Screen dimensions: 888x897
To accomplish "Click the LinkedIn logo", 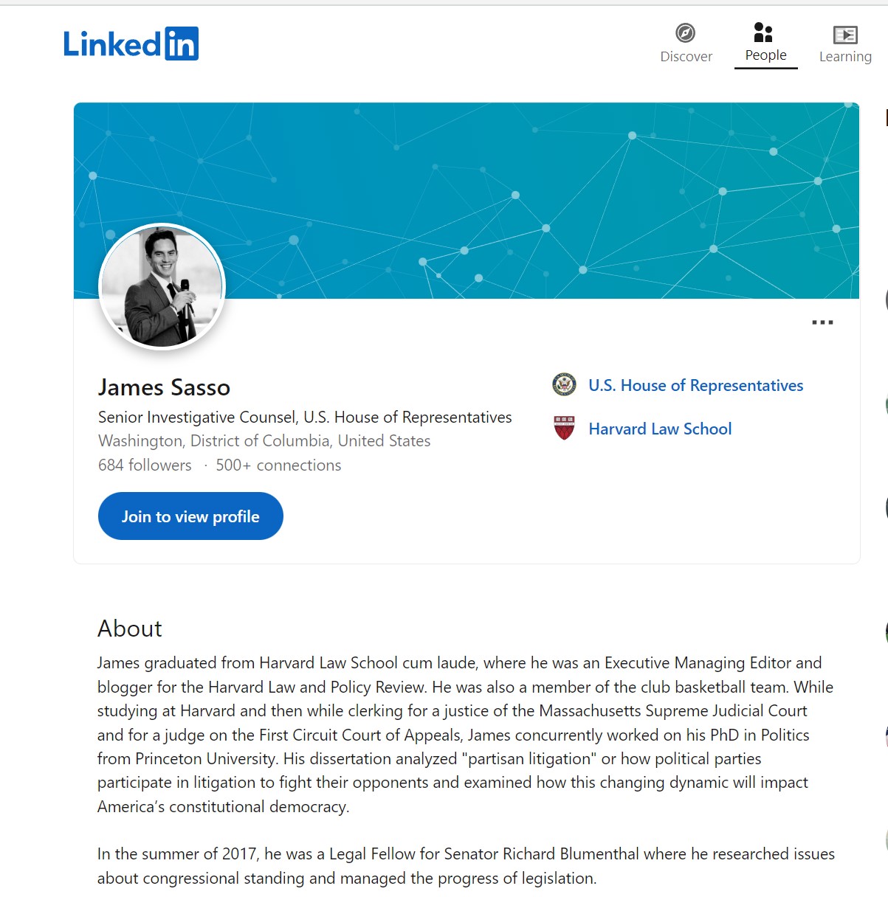I will (131, 44).
